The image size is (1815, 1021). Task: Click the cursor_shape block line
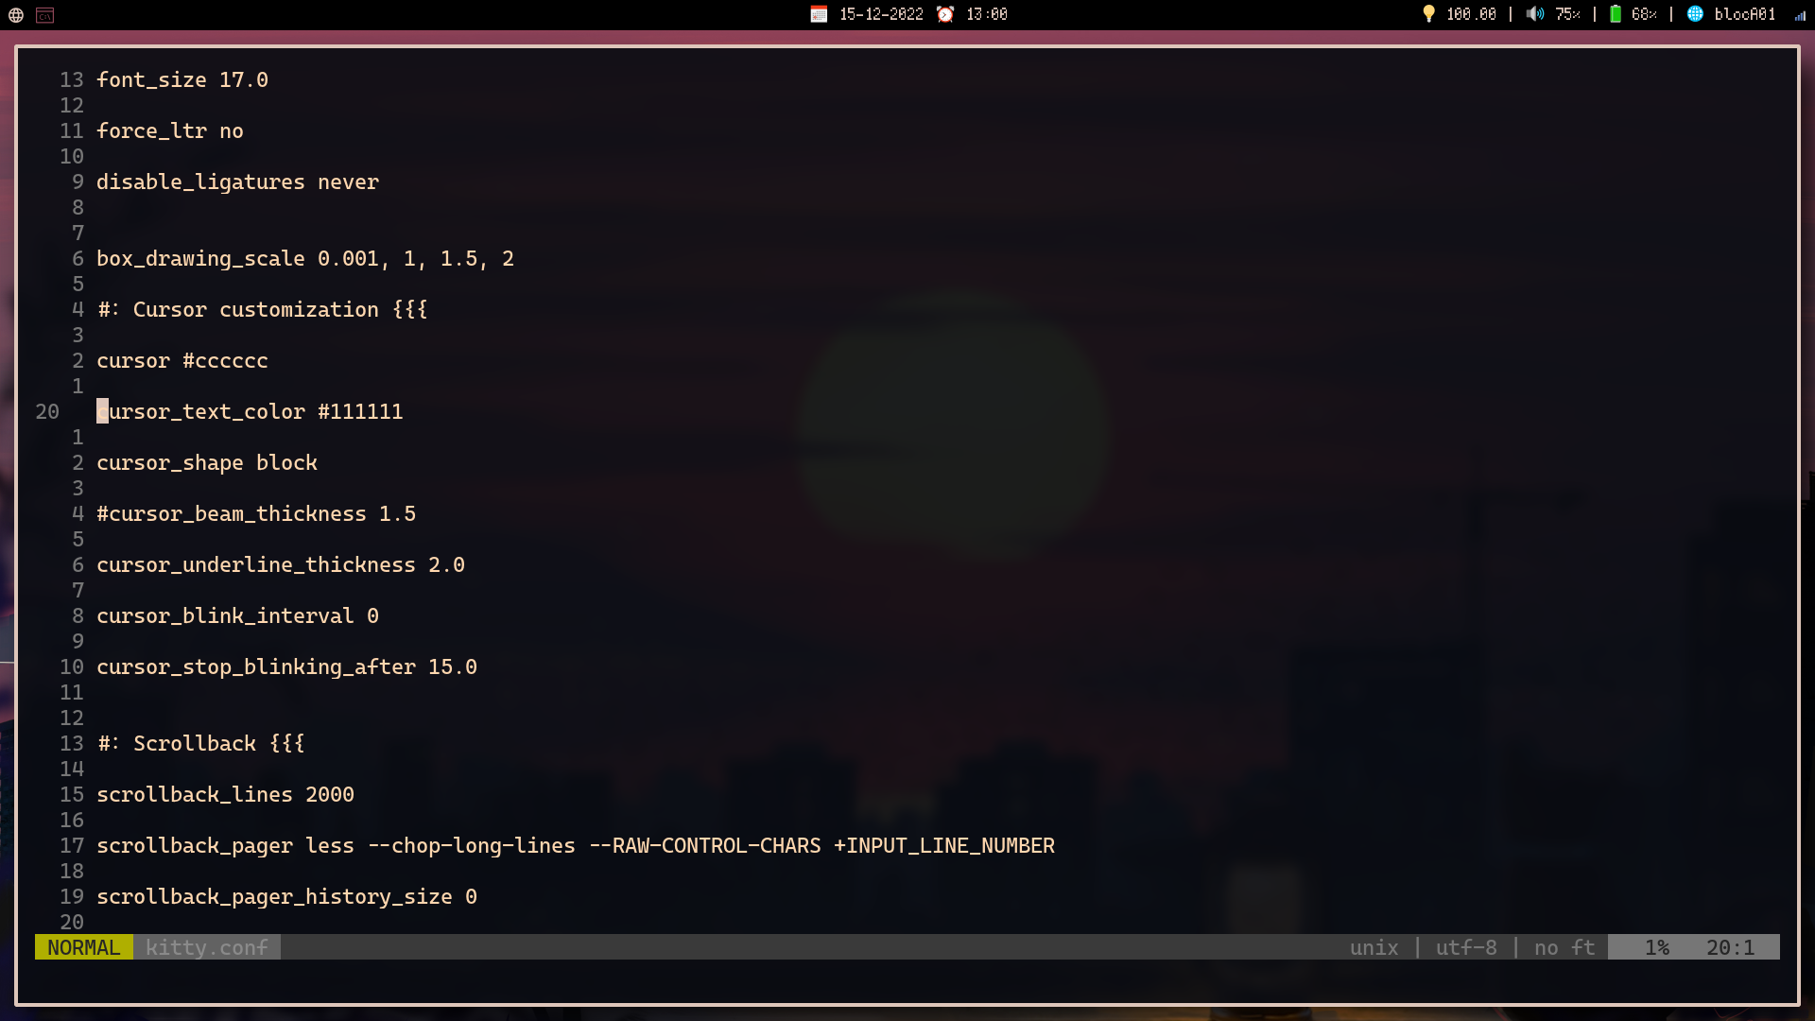pyautogui.click(x=207, y=462)
